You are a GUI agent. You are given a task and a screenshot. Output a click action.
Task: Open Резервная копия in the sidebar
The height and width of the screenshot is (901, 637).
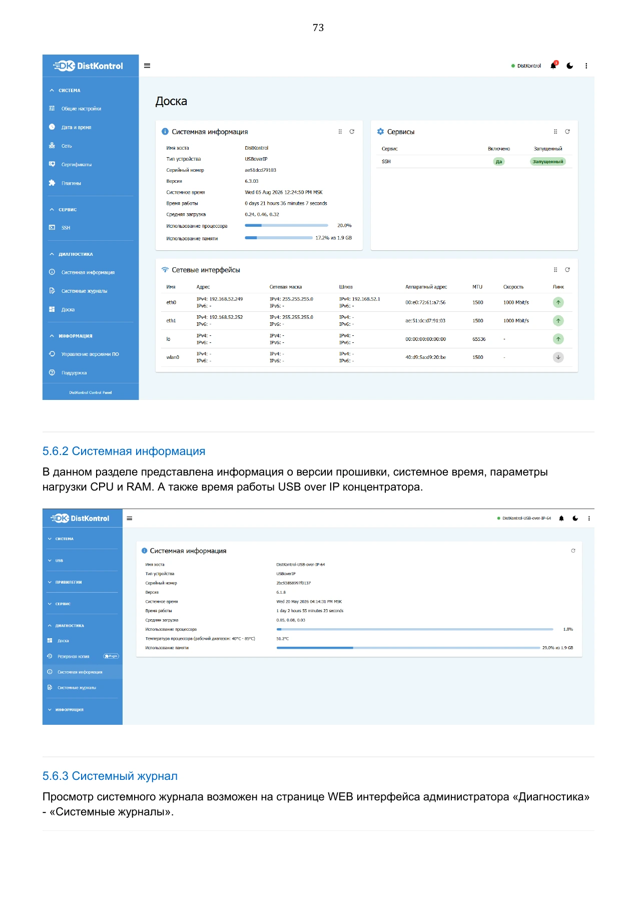click(x=73, y=656)
